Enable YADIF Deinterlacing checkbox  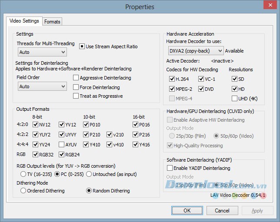[x=170, y=168]
